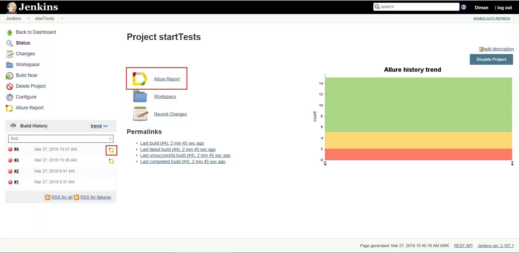Screen dimensions: 519x253
Task: Click the Jenkins butler logo
Action: coord(12,8)
